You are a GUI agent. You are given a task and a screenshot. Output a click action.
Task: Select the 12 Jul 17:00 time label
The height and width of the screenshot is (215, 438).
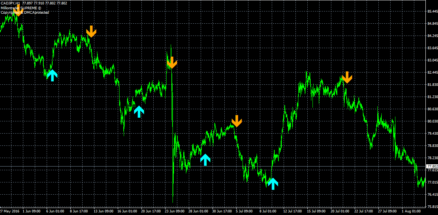[x=293, y=211]
